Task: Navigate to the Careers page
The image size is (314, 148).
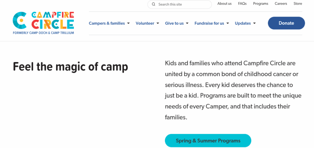Action: [x=281, y=4]
